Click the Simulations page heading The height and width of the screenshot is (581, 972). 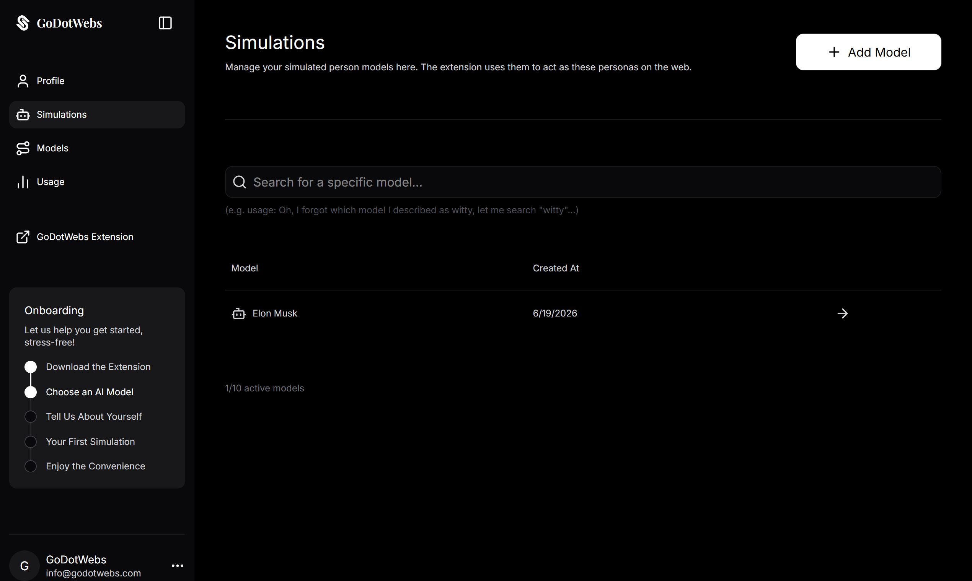(x=275, y=43)
